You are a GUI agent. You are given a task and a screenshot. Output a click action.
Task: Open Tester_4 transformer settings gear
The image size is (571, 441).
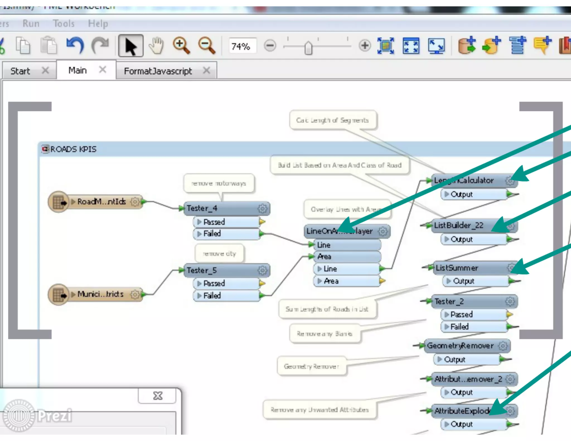(x=262, y=209)
